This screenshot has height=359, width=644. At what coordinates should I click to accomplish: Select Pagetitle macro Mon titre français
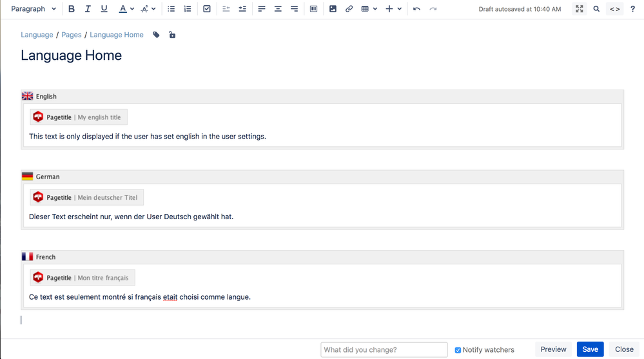(82, 278)
